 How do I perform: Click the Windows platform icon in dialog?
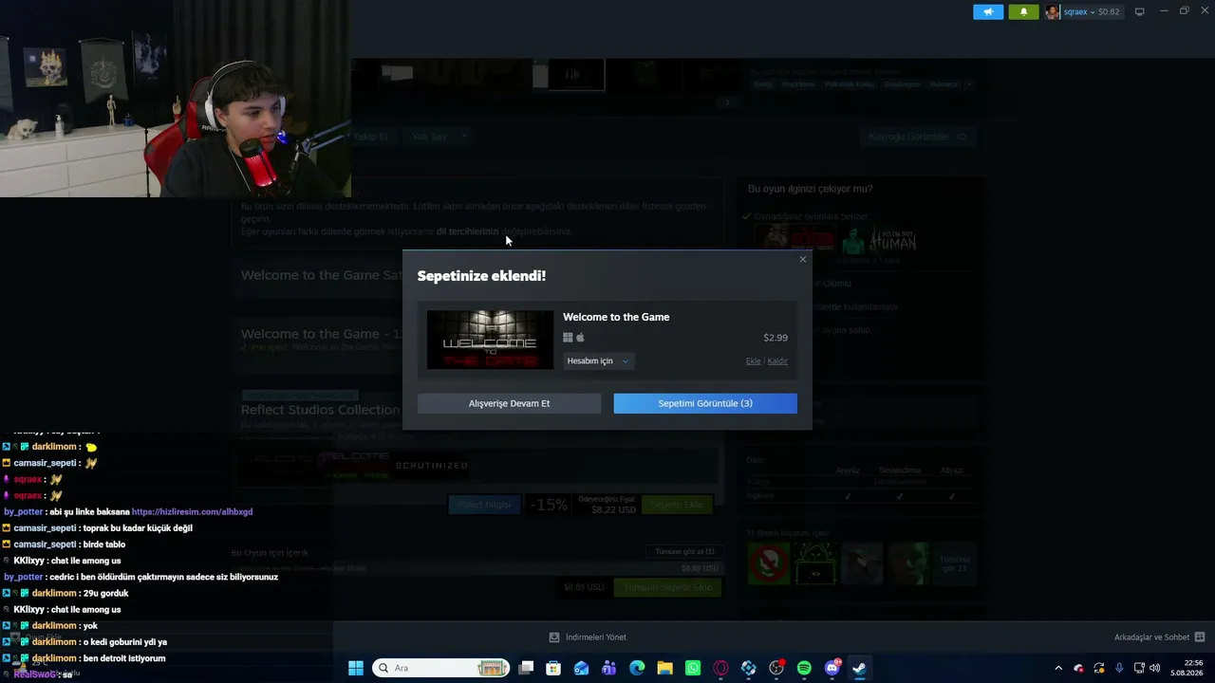click(x=568, y=338)
